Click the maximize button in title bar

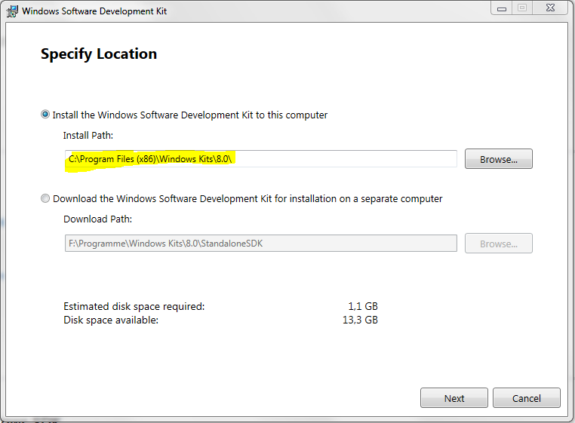pos(523,8)
